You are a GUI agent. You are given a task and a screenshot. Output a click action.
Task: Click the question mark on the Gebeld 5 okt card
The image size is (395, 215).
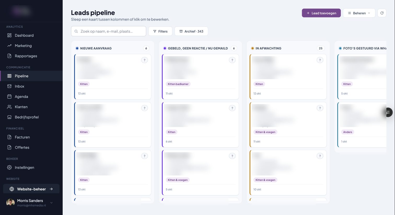pos(232,156)
